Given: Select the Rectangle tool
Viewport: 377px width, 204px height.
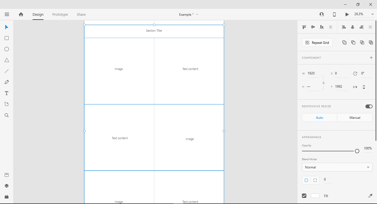Looking at the screenshot, I should [7, 38].
